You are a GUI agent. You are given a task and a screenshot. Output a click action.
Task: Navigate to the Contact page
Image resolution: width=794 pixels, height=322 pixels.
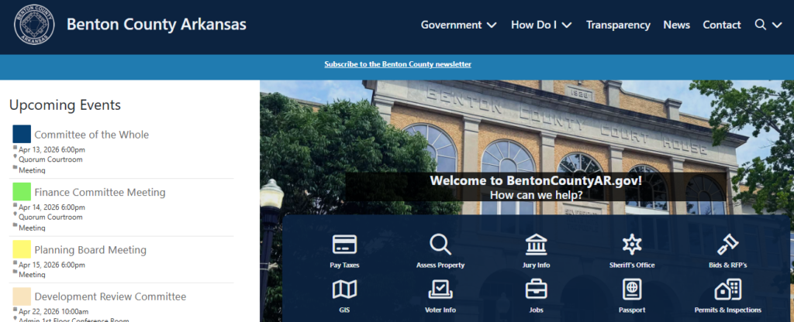722,25
